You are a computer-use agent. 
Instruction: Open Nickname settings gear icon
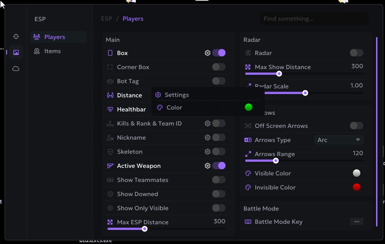tap(207, 138)
